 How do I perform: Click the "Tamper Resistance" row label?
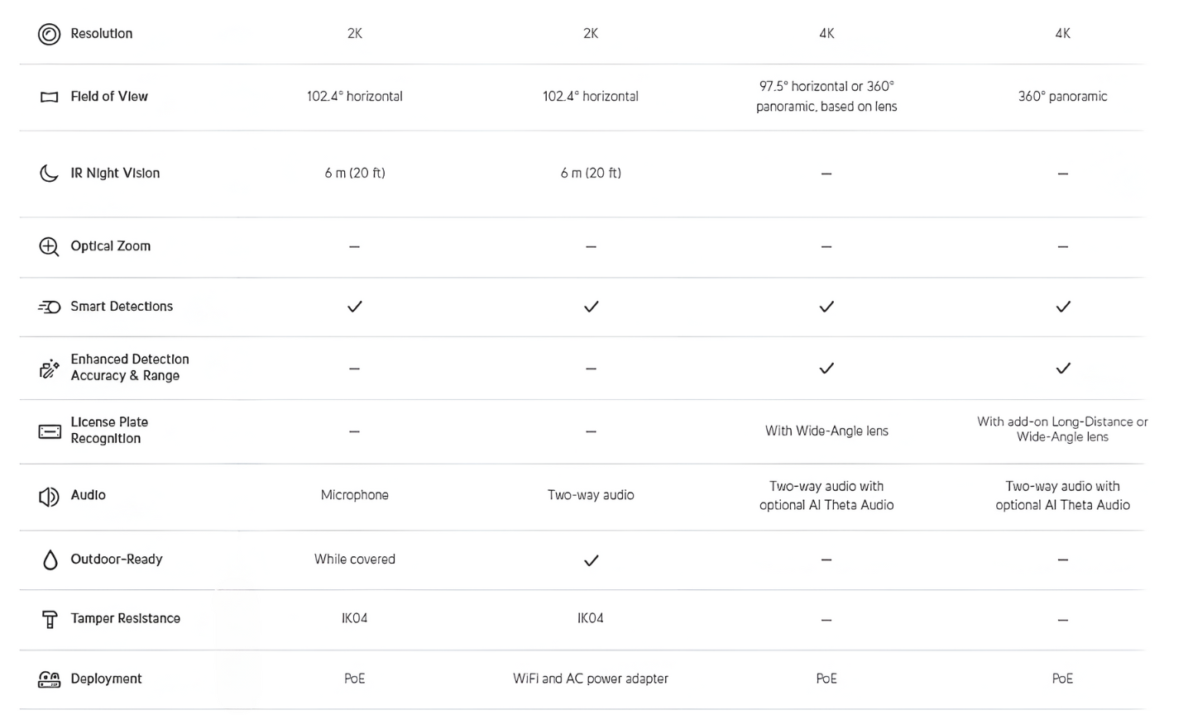[126, 618]
